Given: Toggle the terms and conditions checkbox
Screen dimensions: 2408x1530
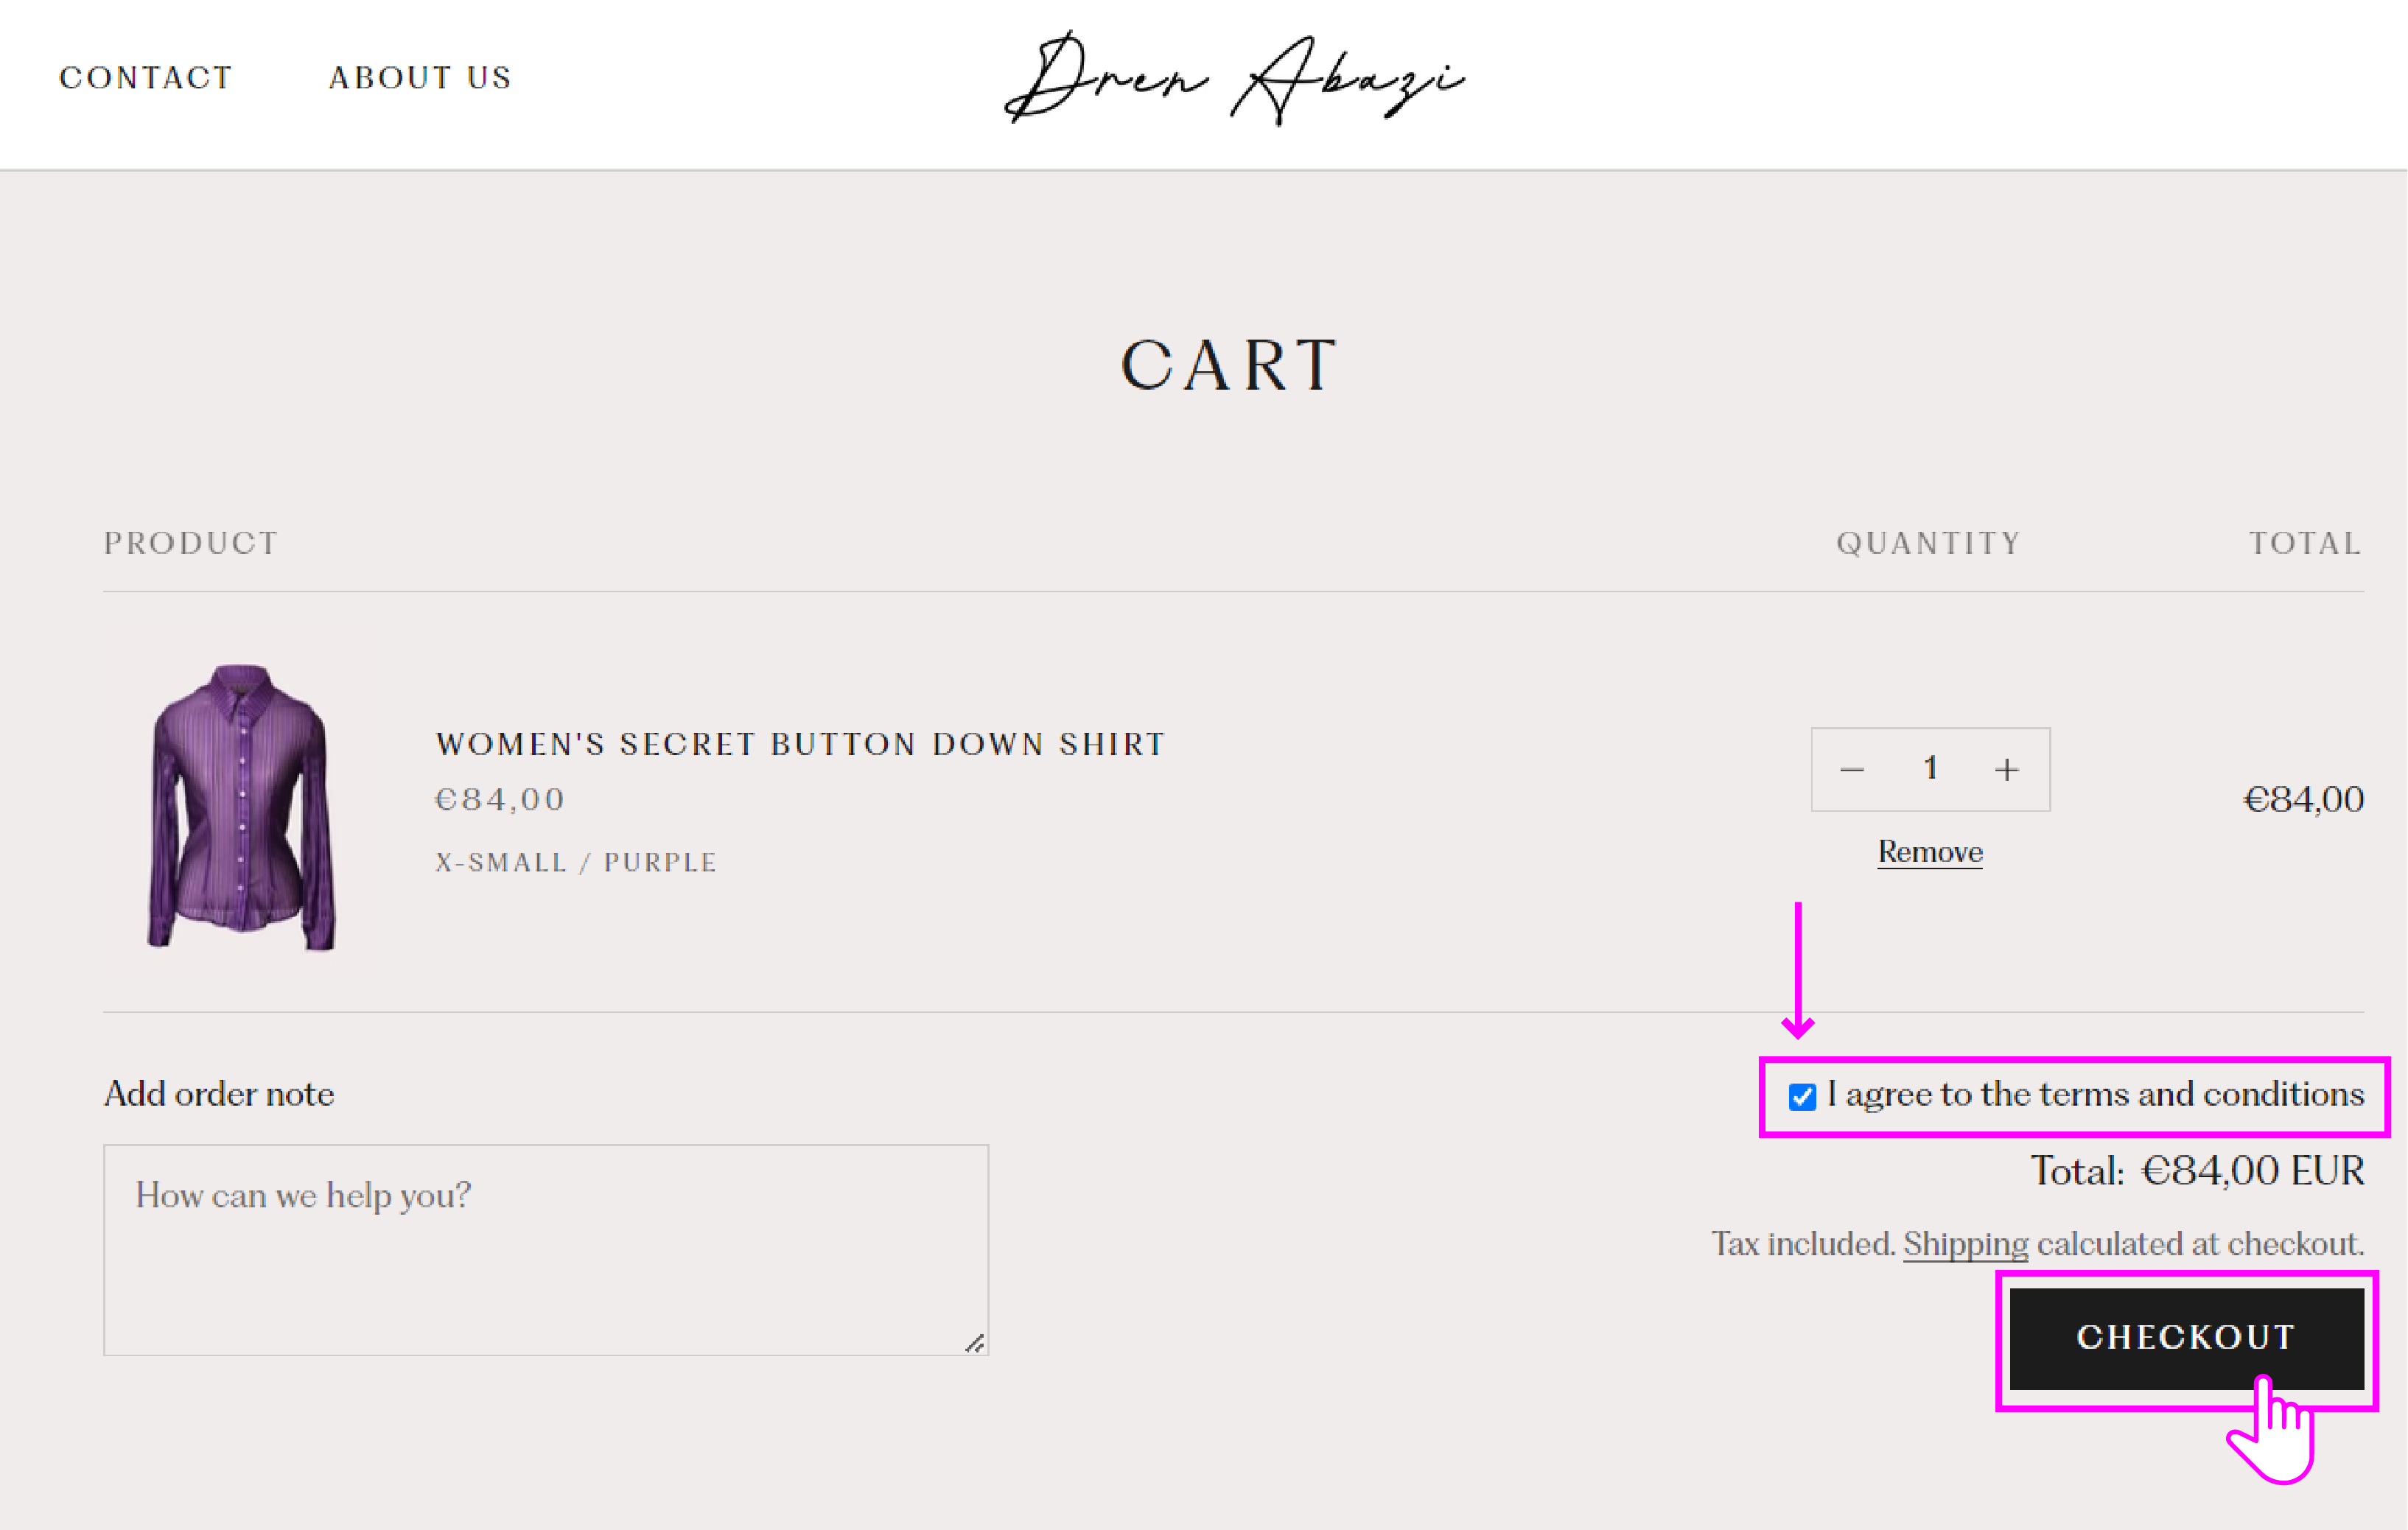Looking at the screenshot, I should tap(1802, 1097).
